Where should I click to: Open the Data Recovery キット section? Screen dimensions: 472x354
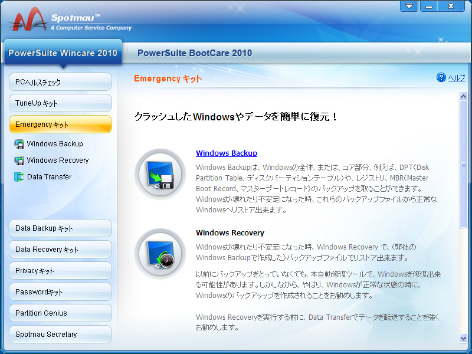pyautogui.click(x=61, y=249)
